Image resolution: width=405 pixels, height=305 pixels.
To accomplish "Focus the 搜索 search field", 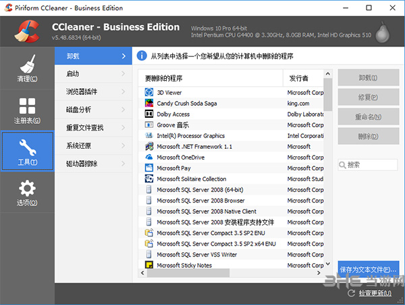I will (368, 165).
